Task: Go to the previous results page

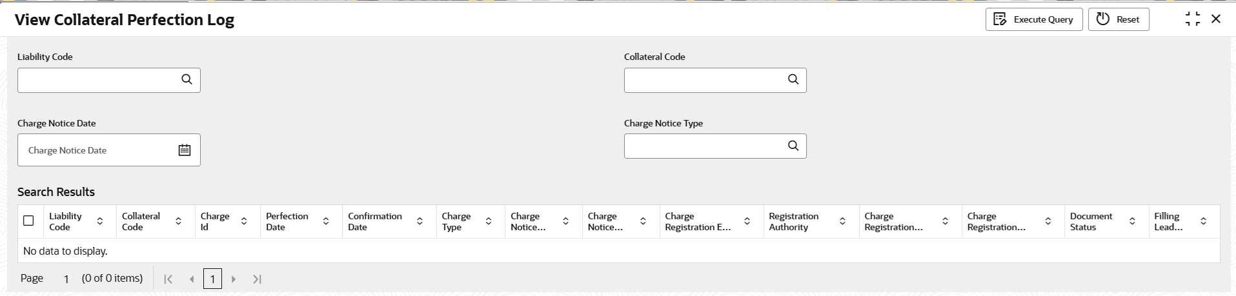Action: 192,279
